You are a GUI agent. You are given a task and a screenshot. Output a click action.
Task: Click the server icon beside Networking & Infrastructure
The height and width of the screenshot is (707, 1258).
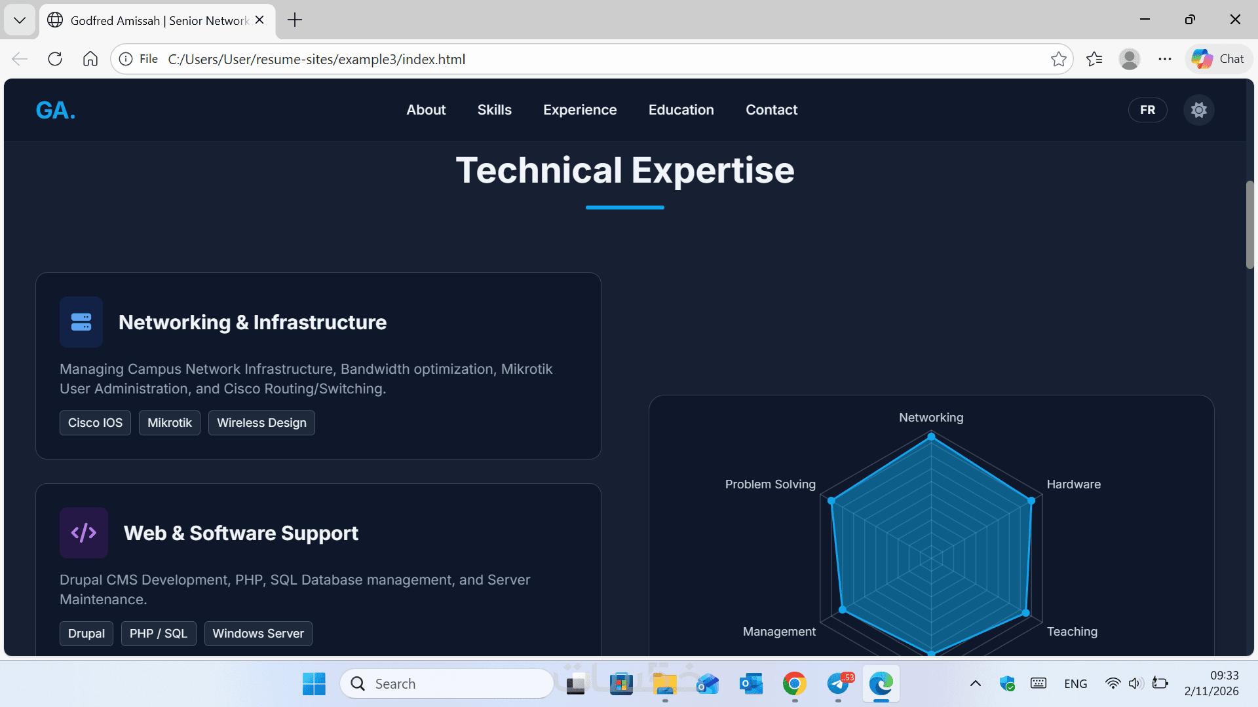pyautogui.click(x=81, y=322)
